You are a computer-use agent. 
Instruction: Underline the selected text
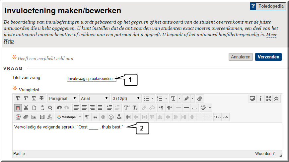34,99
